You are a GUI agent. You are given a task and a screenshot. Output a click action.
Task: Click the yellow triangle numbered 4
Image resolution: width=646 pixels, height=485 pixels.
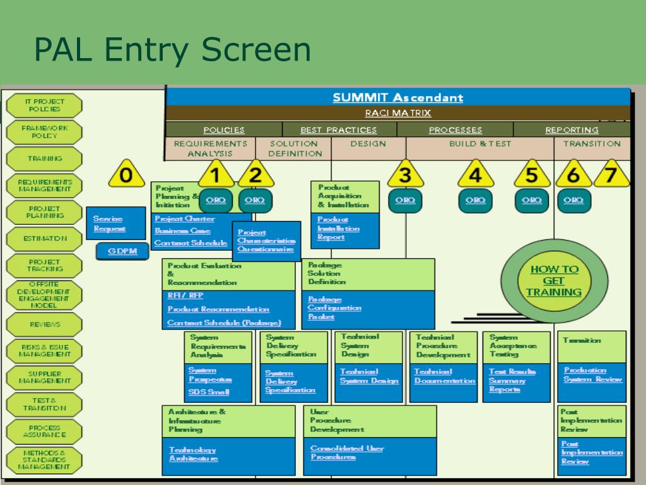pyautogui.click(x=476, y=174)
